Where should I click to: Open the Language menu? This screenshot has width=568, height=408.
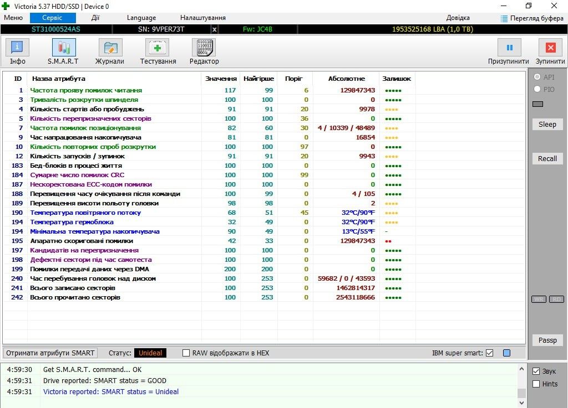click(141, 18)
